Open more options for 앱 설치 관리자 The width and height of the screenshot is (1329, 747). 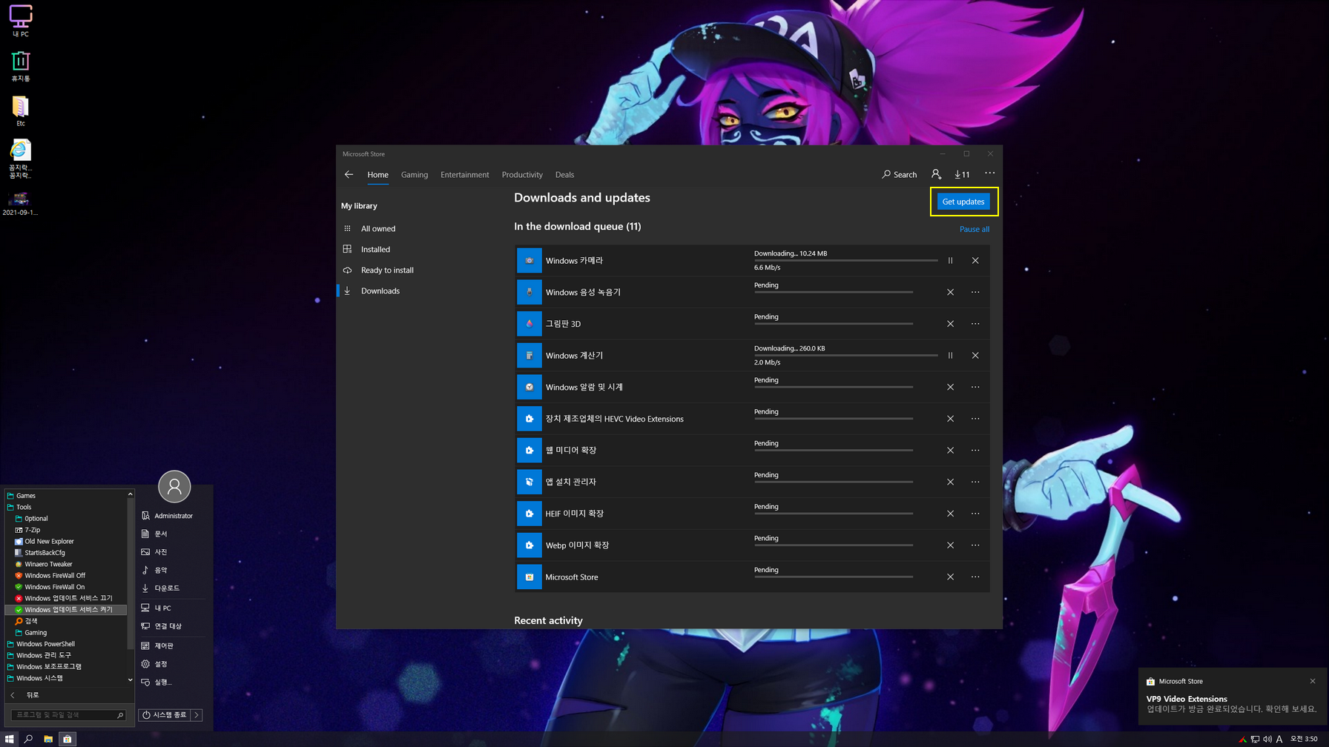coord(975,482)
